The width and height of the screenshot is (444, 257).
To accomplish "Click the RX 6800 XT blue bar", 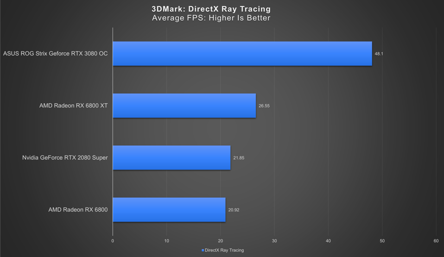I will [x=184, y=106].
